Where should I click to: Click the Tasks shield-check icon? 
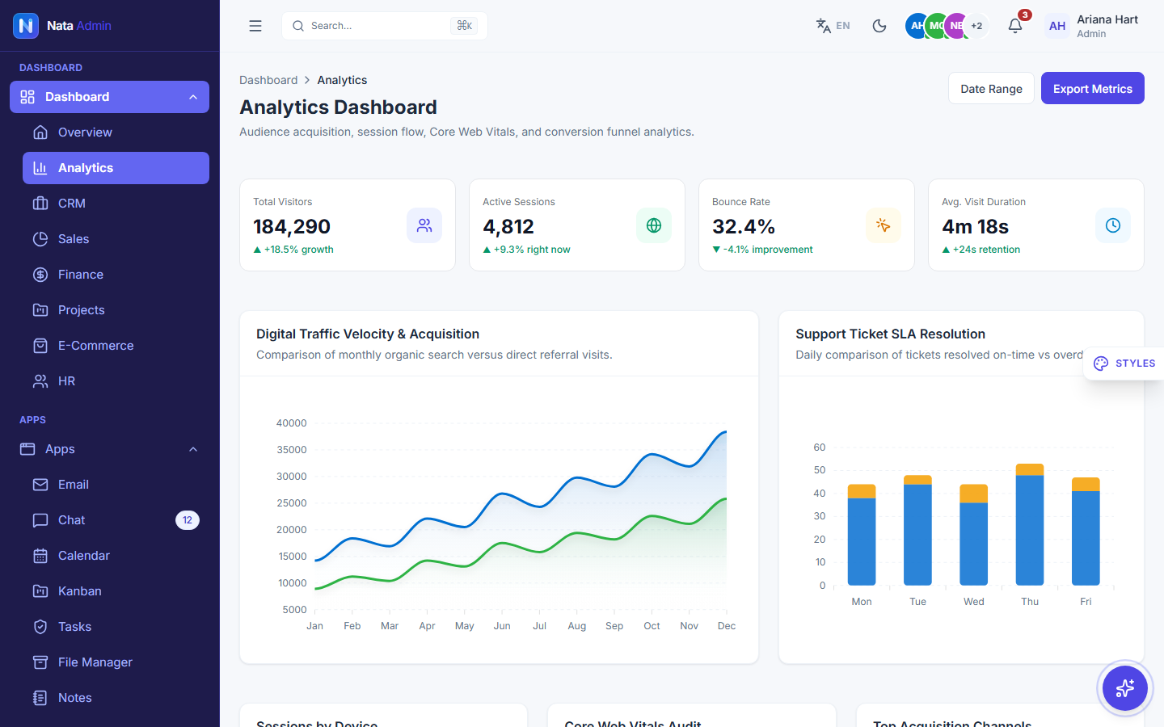pyautogui.click(x=40, y=627)
